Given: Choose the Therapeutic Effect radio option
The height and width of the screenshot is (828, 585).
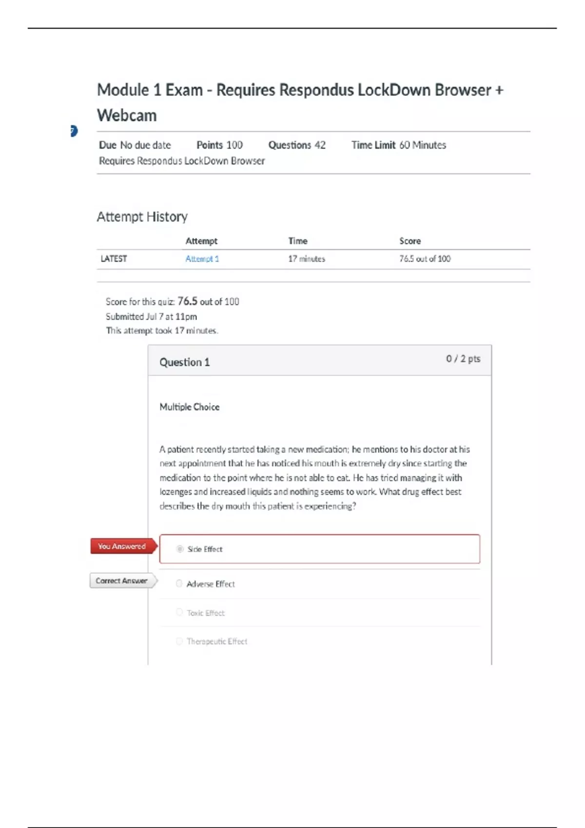Looking at the screenshot, I should point(179,641).
